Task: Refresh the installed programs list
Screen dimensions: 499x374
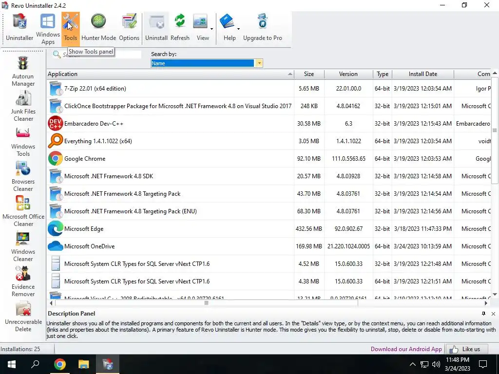Action: [180, 28]
